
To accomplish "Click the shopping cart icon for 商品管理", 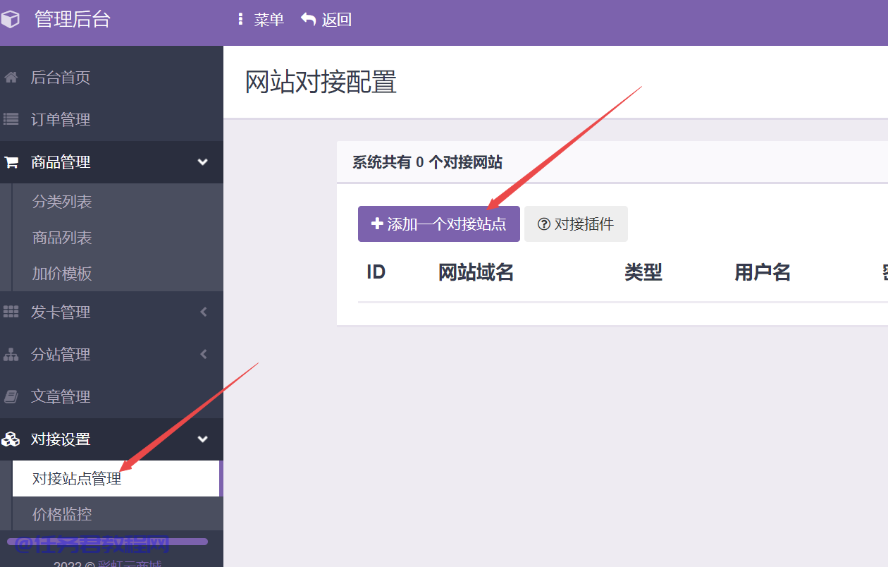I will tap(11, 162).
